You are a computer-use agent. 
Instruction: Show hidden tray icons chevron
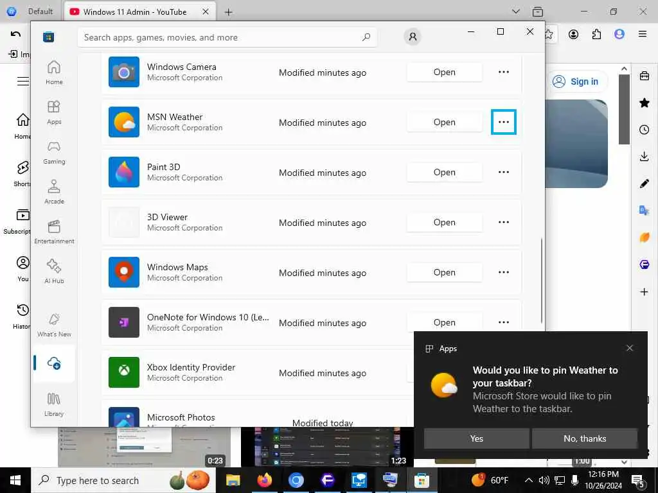pyautogui.click(x=529, y=480)
